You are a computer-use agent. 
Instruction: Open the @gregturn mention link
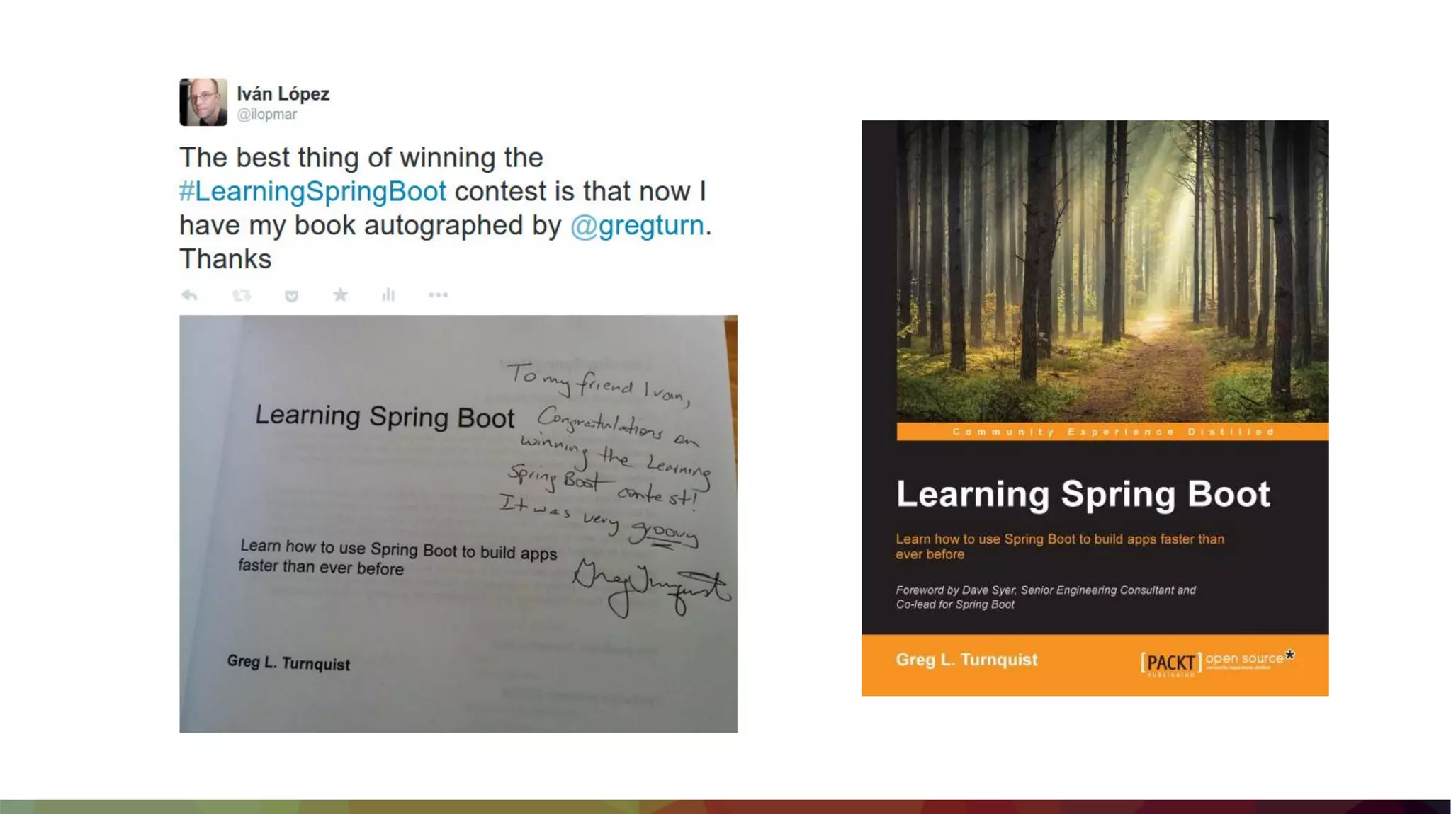637,225
